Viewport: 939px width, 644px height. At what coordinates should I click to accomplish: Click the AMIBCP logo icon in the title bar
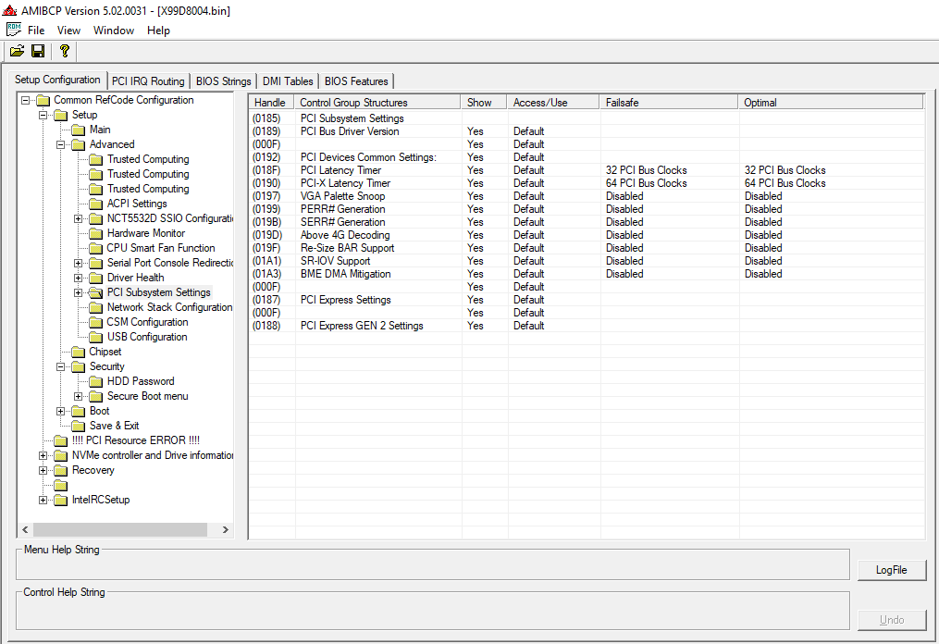(x=9, y=10)
